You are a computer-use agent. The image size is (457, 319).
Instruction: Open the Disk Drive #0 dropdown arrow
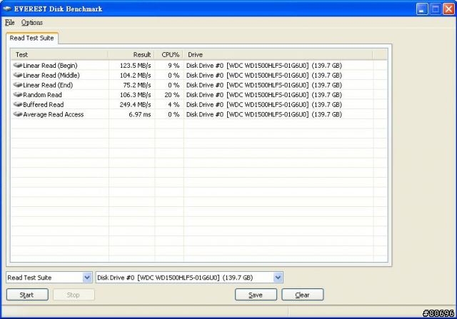click(x=278, y=278)
